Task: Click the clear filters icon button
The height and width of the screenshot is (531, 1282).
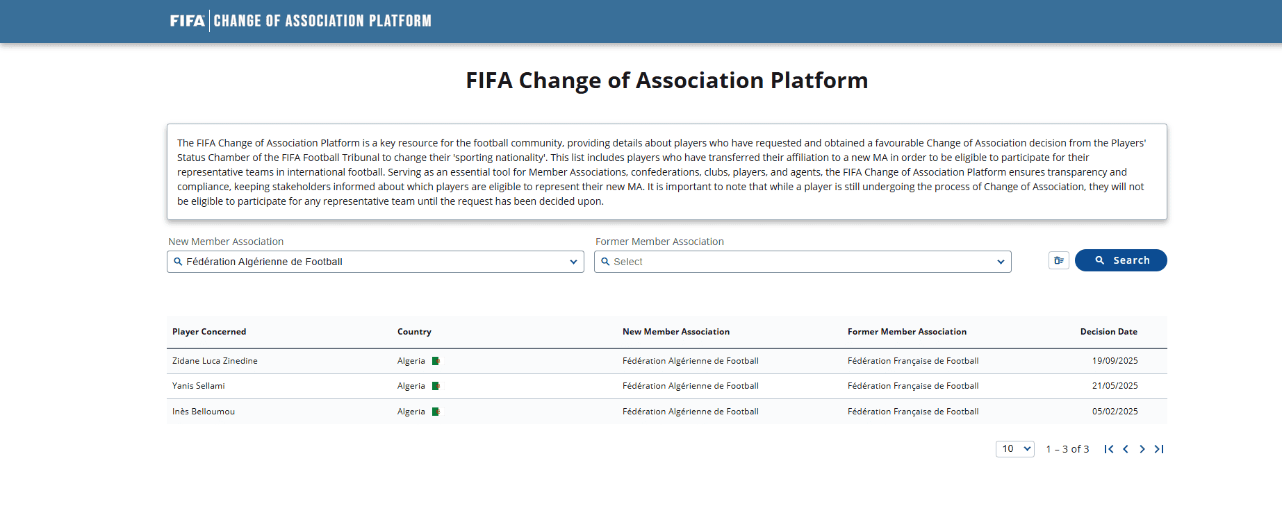Action: tap(1058, 260)
